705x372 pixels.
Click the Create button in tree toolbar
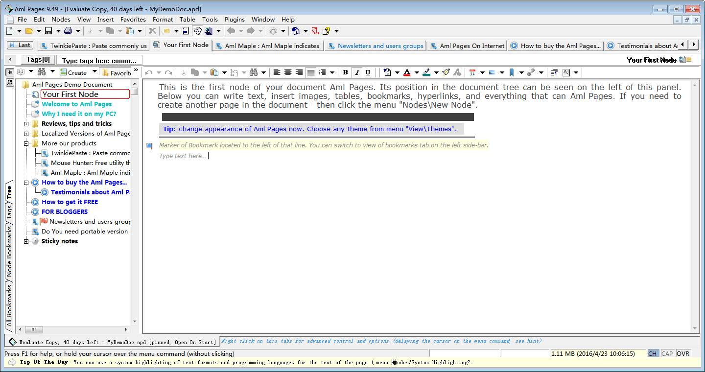[73, 72]
